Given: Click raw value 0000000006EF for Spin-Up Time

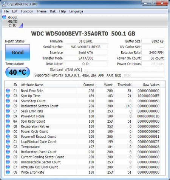Looking at the screenshot, I should click(x=148, y=96).
